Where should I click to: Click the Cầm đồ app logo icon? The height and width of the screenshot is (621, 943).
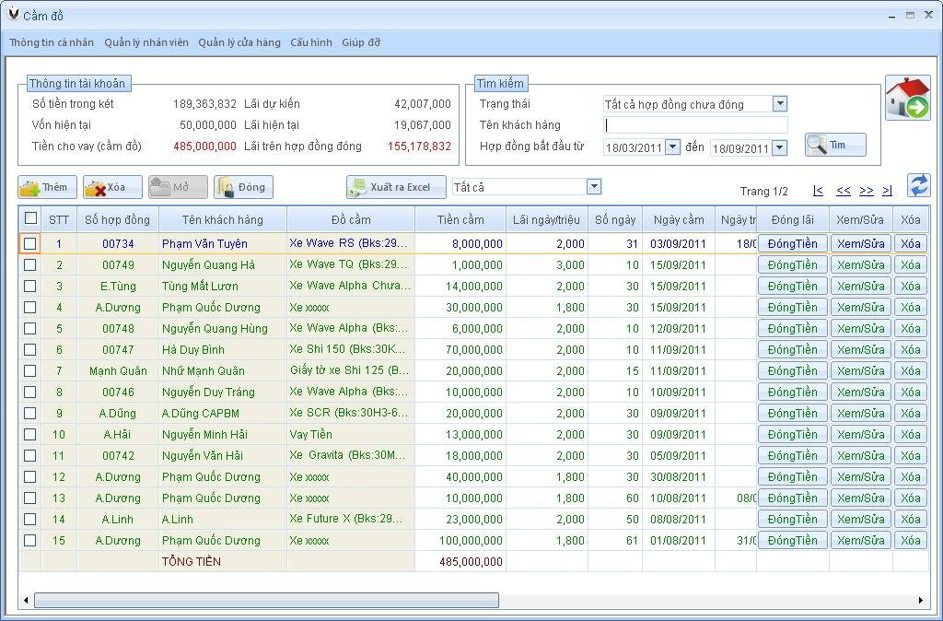coord(13,15)
